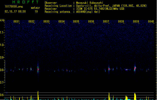Click the strong meteor echo after 0832
This screenshot has height=100, width=157.
click(38, 69)
